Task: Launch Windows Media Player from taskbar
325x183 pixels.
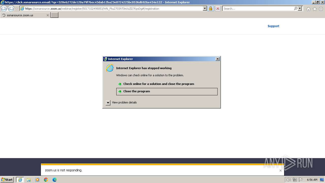Action: coord(37,180)
